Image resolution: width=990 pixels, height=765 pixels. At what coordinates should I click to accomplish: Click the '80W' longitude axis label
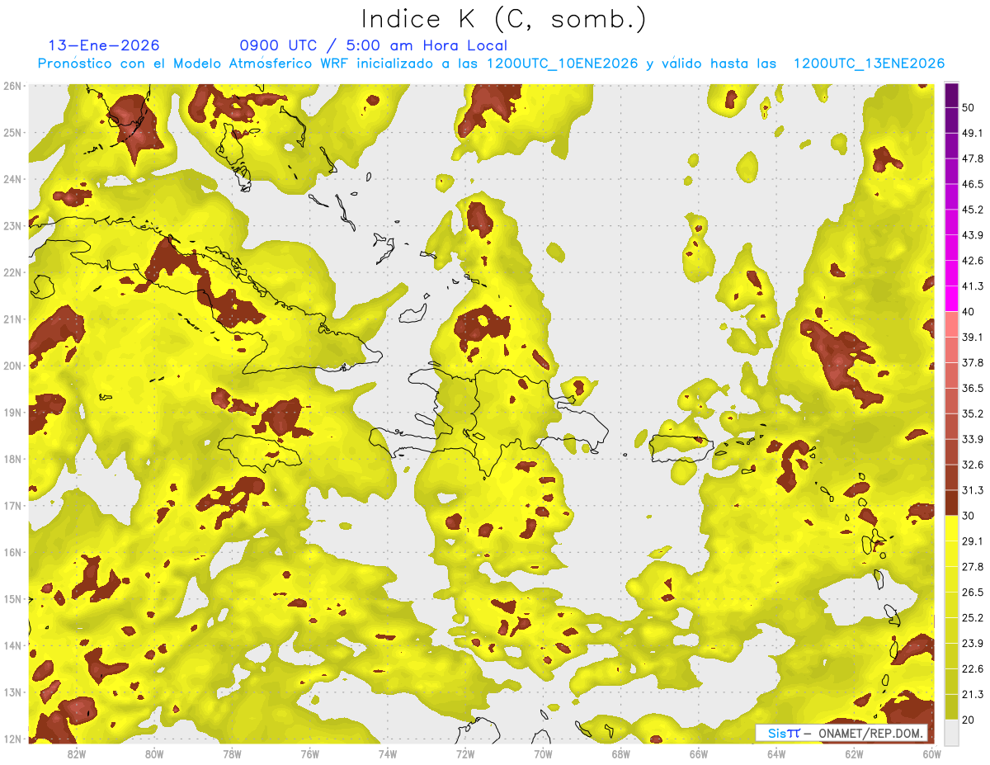point(154,753)
